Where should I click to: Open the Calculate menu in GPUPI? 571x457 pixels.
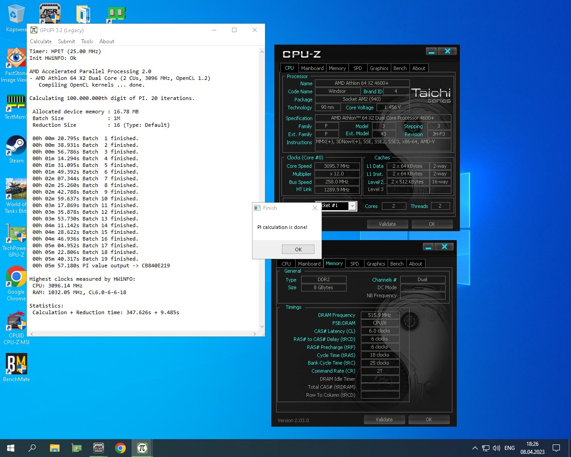(41, 42)
